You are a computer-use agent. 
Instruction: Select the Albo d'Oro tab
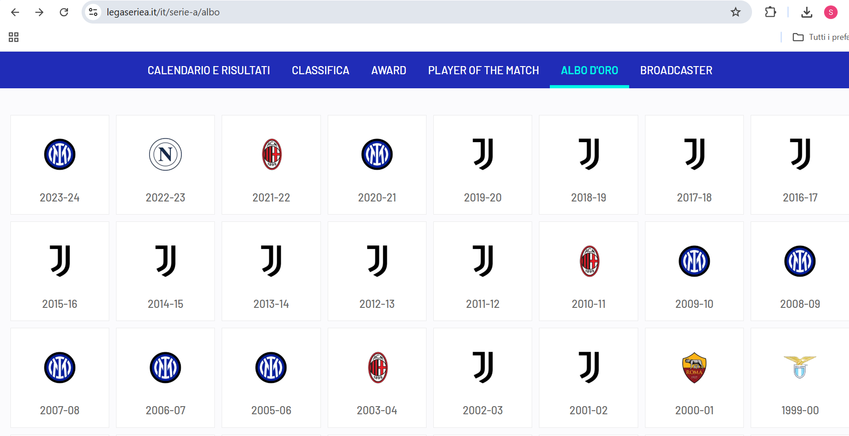(x=589, y=70)
